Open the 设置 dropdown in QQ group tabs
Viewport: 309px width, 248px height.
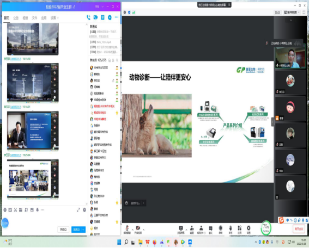click(x=54, y=18)
